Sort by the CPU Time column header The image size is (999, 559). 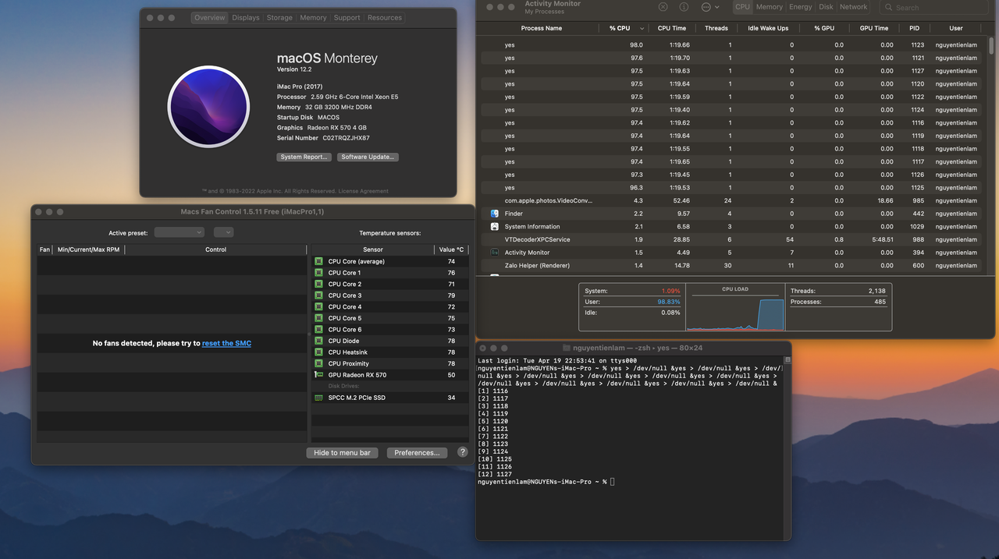672,28
